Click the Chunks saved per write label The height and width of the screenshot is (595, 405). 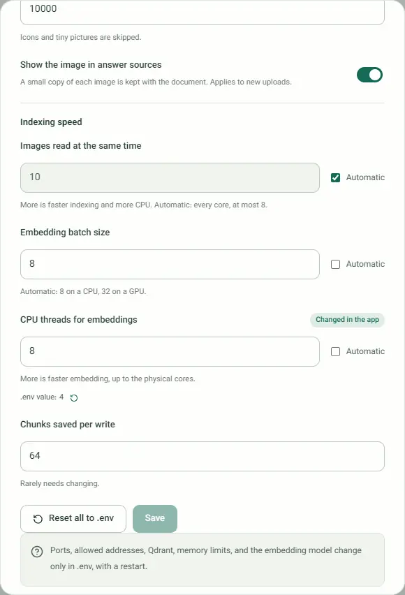(x=68, y=424)
